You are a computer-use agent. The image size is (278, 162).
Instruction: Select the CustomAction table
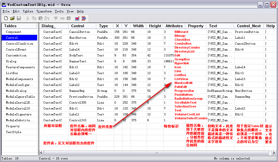coord(16,55)
